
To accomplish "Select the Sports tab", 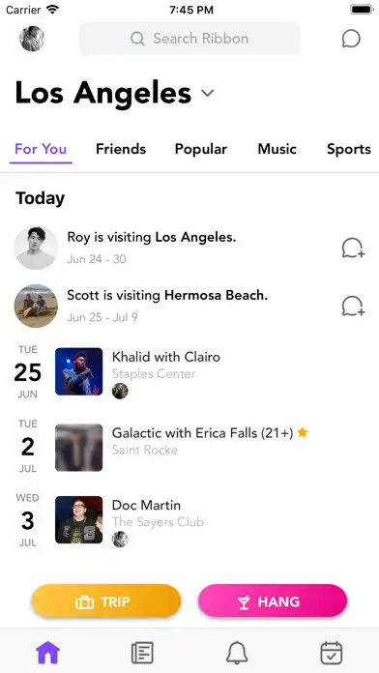I will [348, 149].
